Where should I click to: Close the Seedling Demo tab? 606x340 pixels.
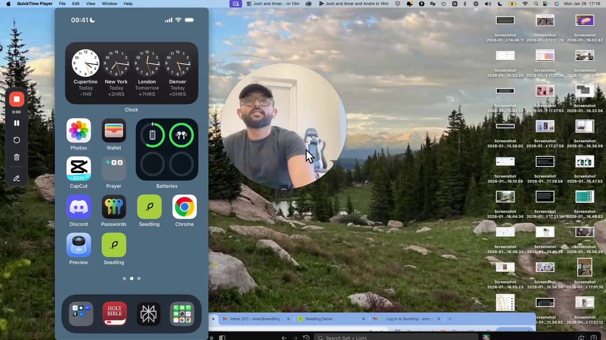coord(364,319)
